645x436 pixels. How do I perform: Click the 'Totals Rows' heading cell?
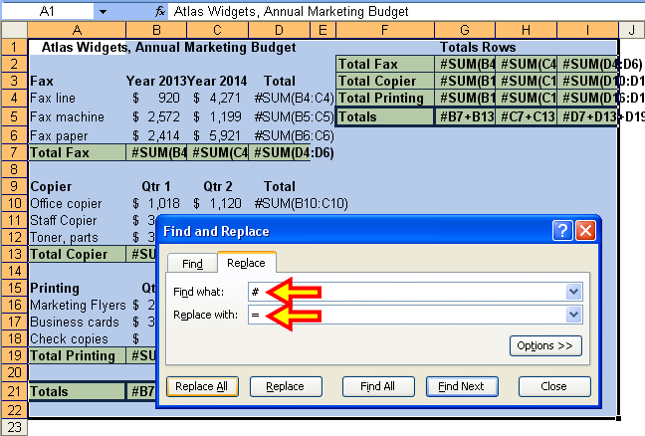(478, 48)
